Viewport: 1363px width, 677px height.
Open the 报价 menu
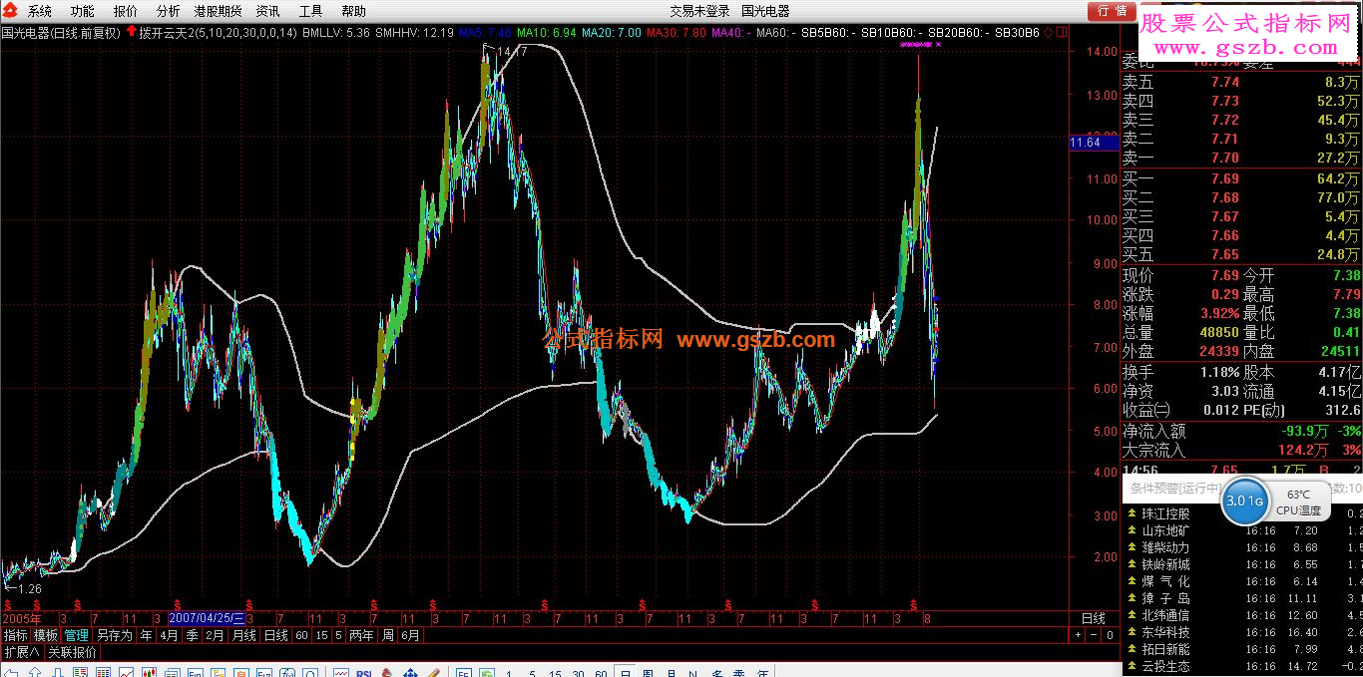point(126,11)
